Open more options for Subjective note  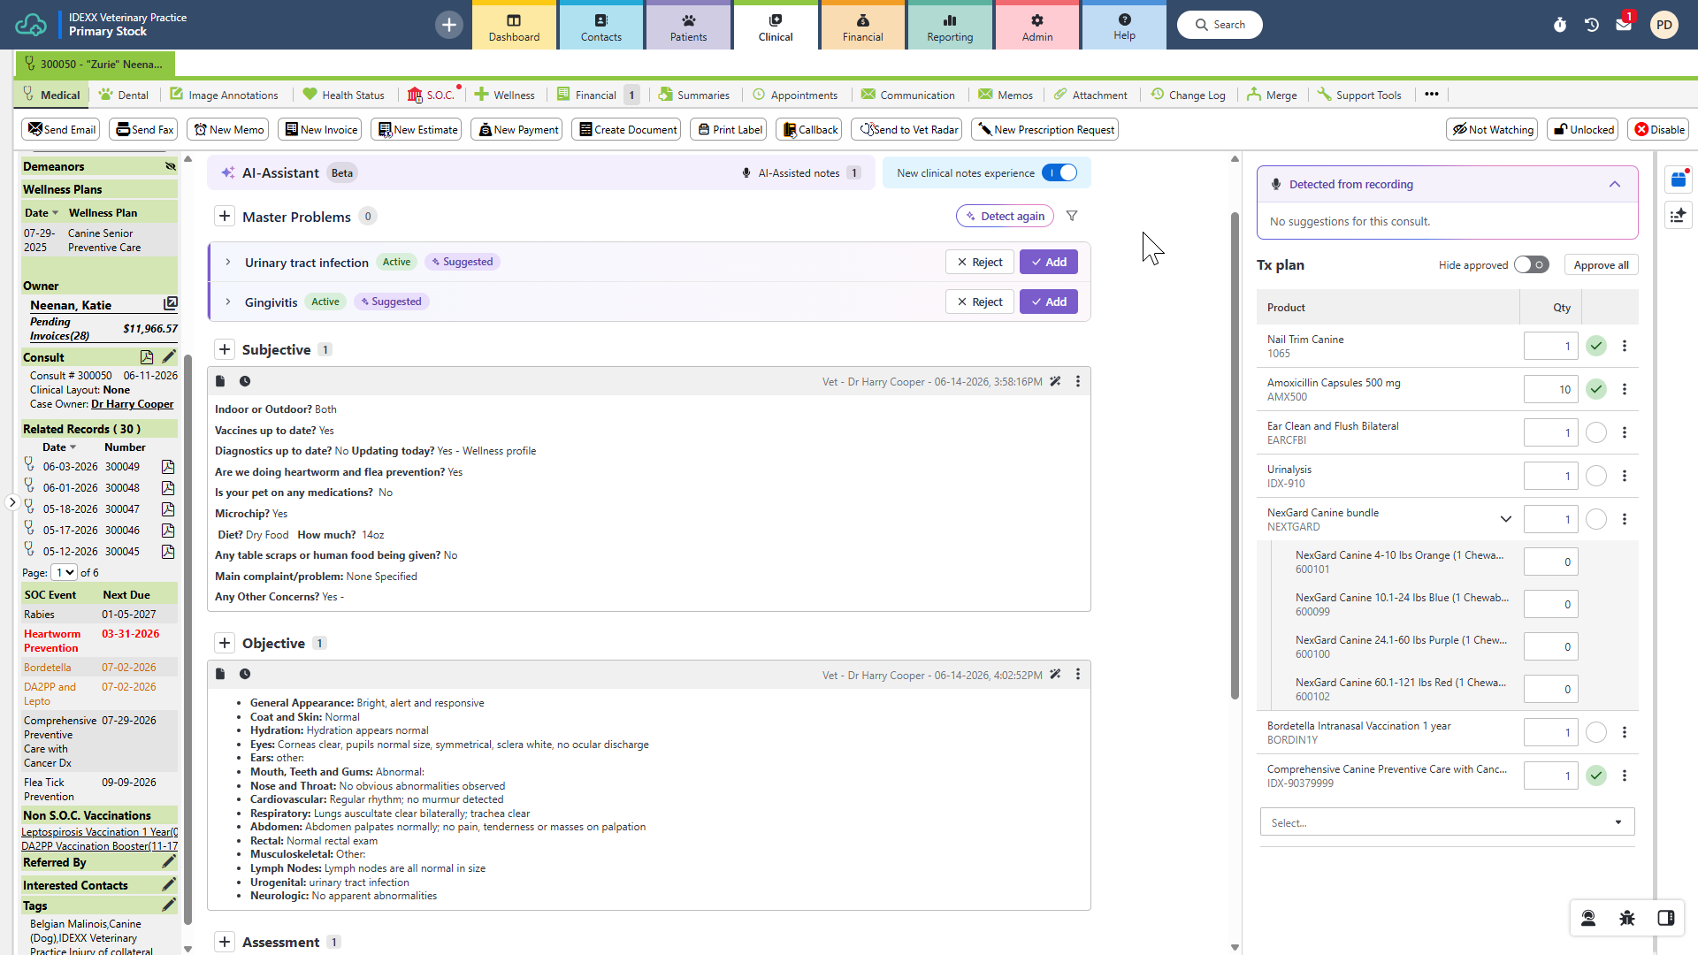1077,381
